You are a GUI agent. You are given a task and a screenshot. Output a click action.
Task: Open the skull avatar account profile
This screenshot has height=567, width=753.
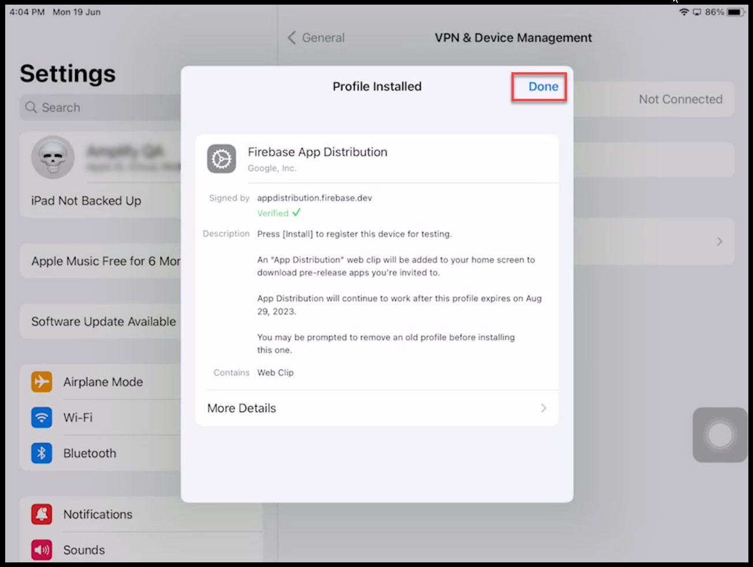[53, 157]
